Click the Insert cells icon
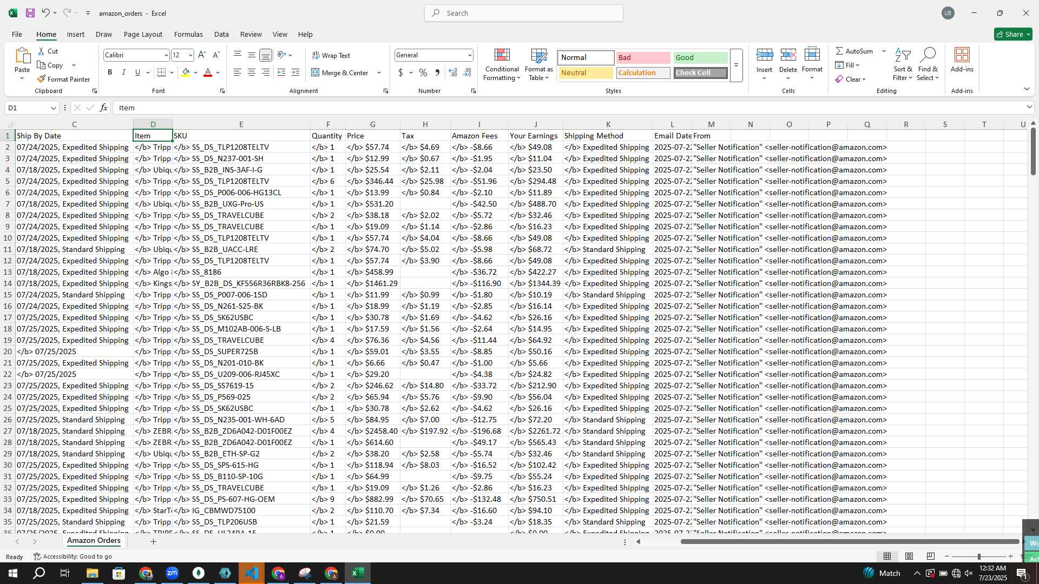Screen dimensions: 1039x584 pos(764,55)
